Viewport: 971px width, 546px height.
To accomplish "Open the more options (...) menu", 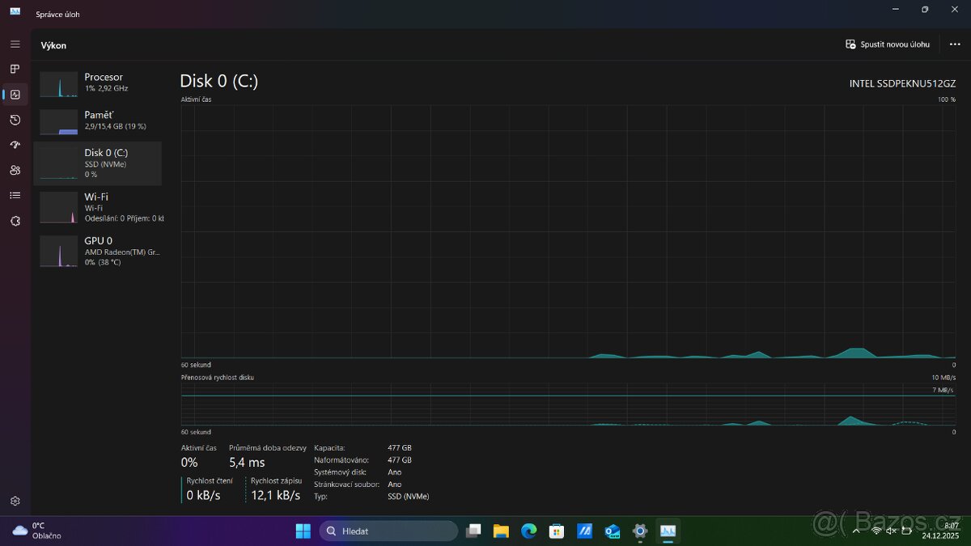I will pyautogui.click(x=955, y=45).
